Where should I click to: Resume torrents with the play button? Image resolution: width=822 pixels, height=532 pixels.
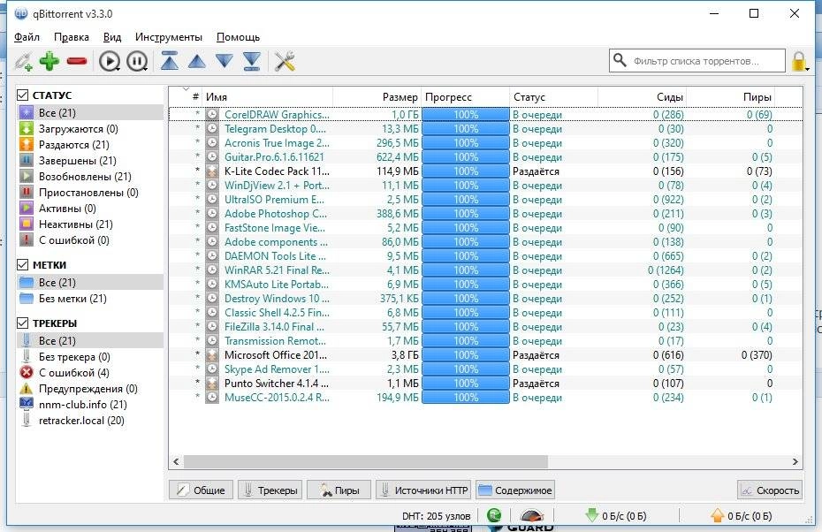click(x=110, y=61)
